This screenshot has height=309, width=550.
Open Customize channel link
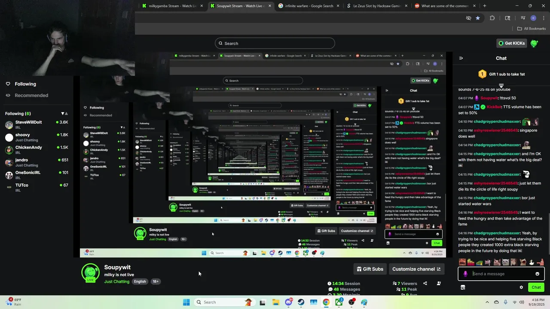click(416, 269)
